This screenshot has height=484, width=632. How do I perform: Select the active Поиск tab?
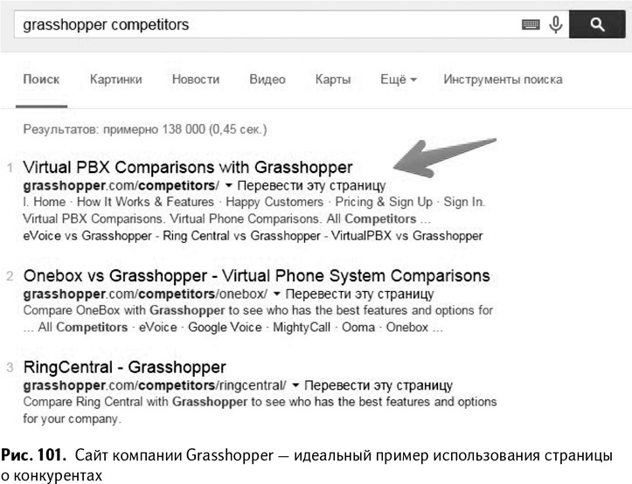[x=41, y=80]
